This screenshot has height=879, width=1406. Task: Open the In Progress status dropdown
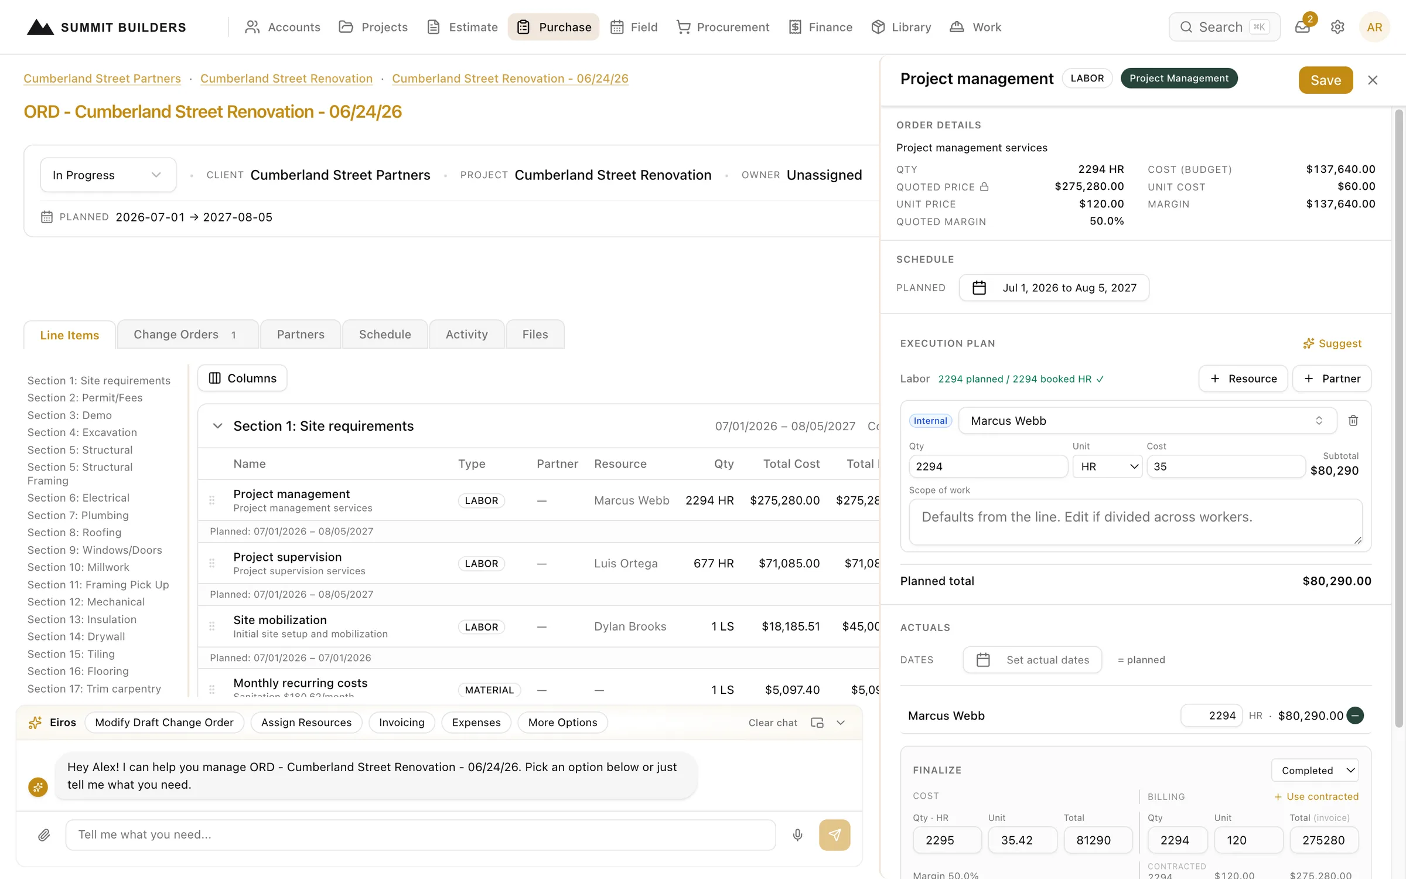click(108, 175)
